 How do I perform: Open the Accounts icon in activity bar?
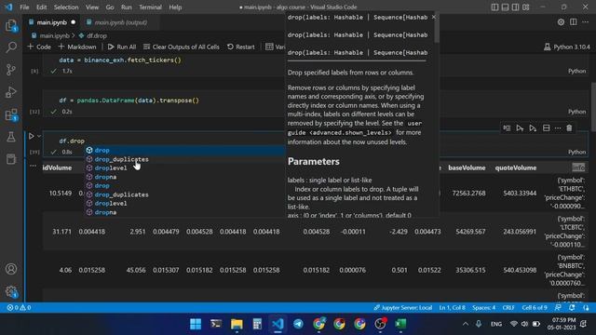click(11, 269)
